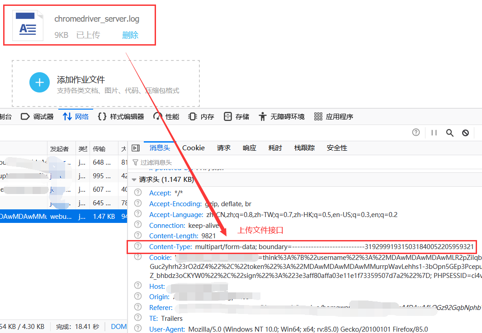The image size is (482, 333).
Task: Switch to the 样式编辑器 style editor tab
Action: (121, 116)
